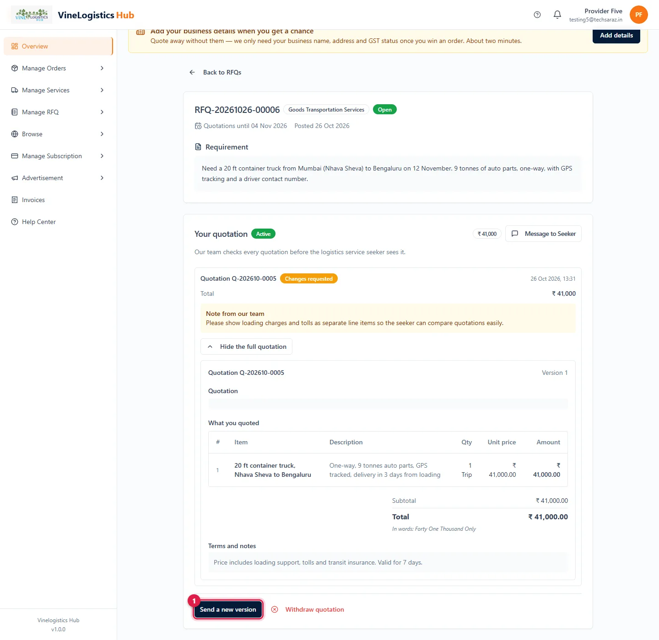Click Send a new version
659x640 pixels.
click(228, 609)
